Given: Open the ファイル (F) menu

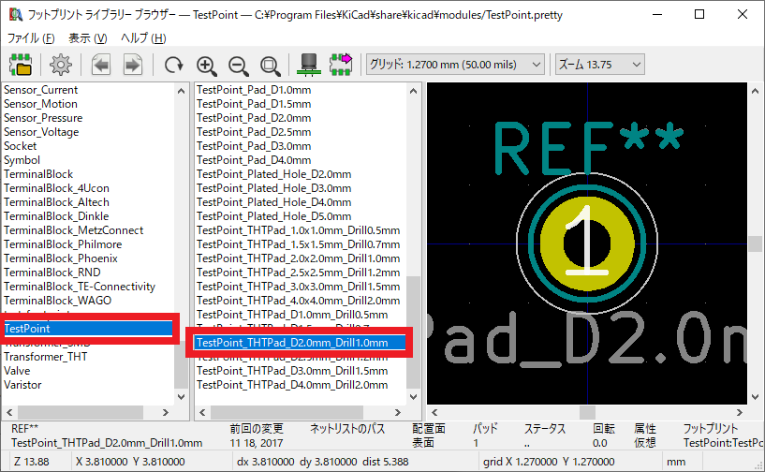Looking at the screenshot, I should pos(30,38).
